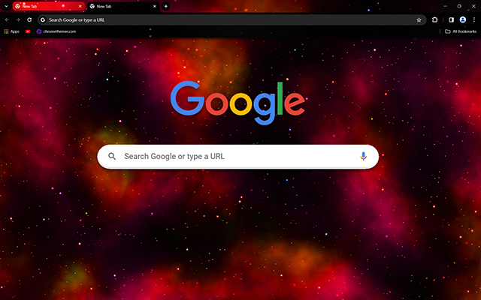Viewport: 481px width, 300px height.
Task: Close the Chrome window
Action: click(x=473, y=6)
